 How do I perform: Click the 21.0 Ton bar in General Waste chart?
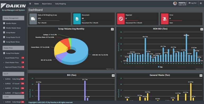pyautogui.click(x=191, y=92)
